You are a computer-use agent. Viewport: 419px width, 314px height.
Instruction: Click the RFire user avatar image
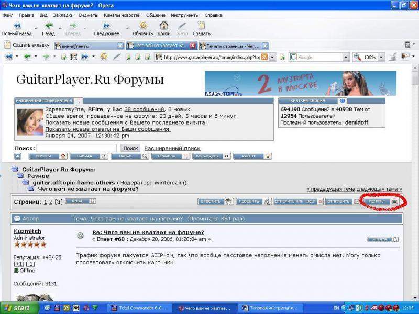(x=30, y=122)
